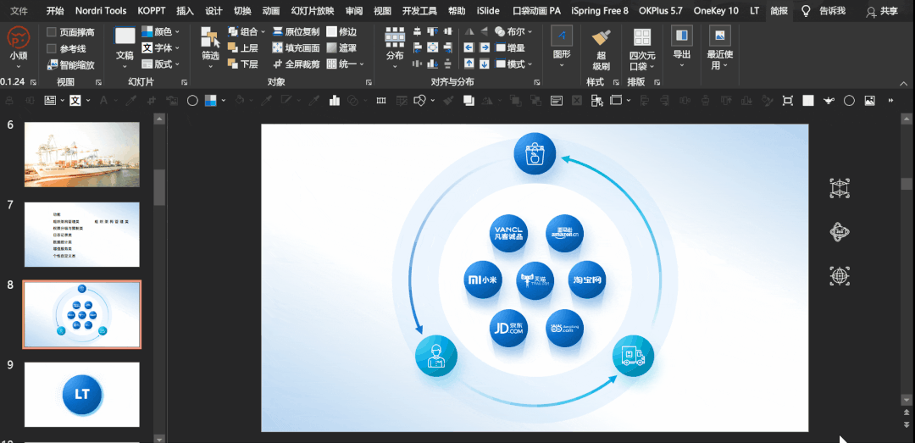
Task: Collapse the ribbon with the chevron
Action: [905, 82]
